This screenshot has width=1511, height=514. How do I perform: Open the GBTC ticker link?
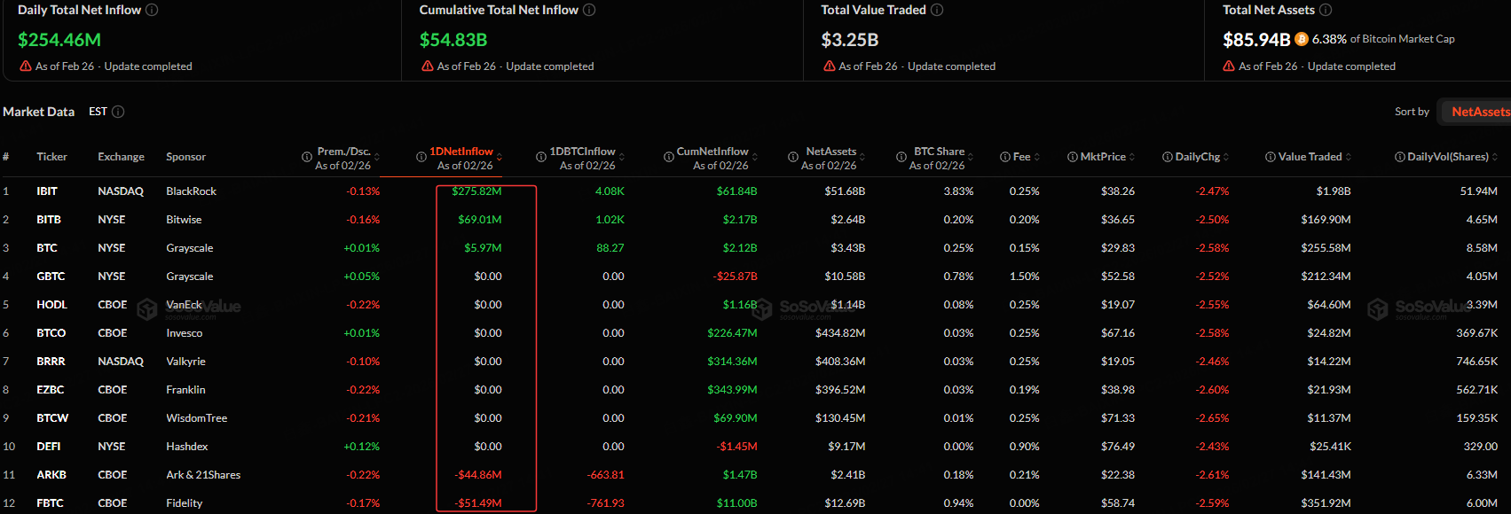[51, 276]
